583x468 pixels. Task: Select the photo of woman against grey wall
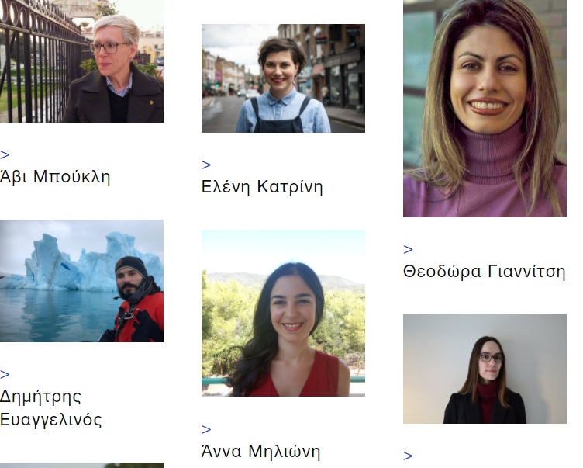485,369
